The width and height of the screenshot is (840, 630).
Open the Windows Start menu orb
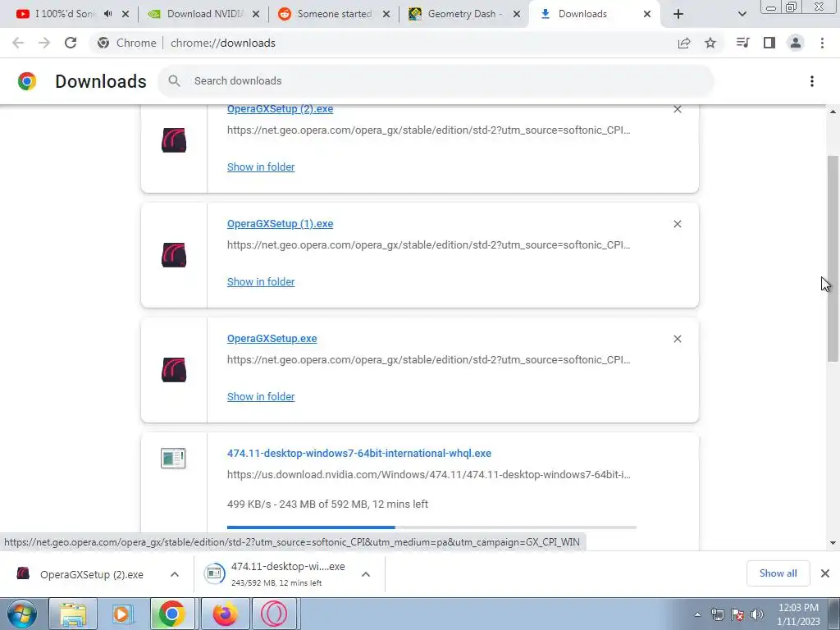coord(22,614)
